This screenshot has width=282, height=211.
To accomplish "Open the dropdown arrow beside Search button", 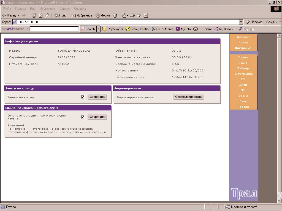I will tap(98, 29).
